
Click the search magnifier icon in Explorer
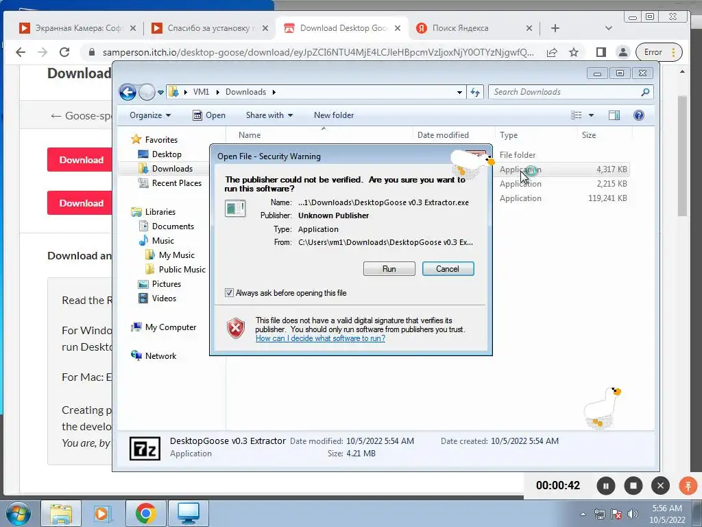pyautogui.click(x=645, y=92)
